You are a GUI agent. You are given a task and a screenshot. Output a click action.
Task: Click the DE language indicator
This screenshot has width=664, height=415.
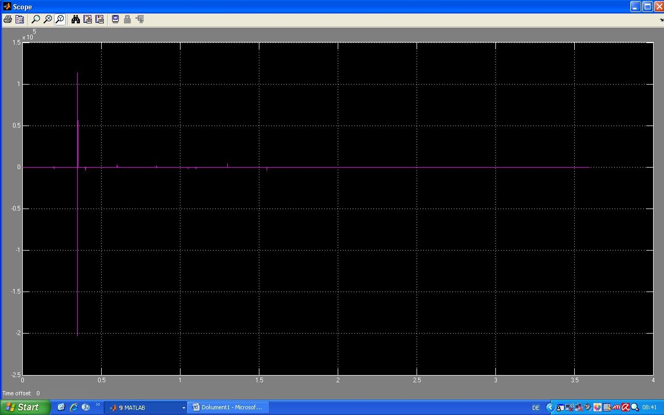point(535,408)
